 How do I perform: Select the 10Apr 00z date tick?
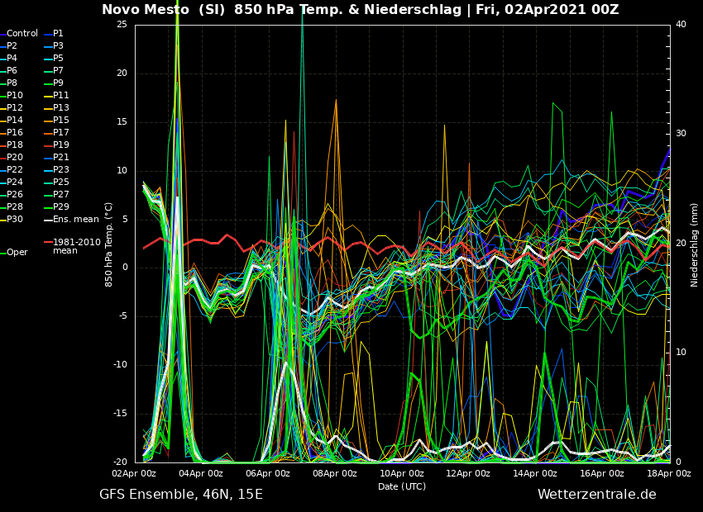coord(402,474)
